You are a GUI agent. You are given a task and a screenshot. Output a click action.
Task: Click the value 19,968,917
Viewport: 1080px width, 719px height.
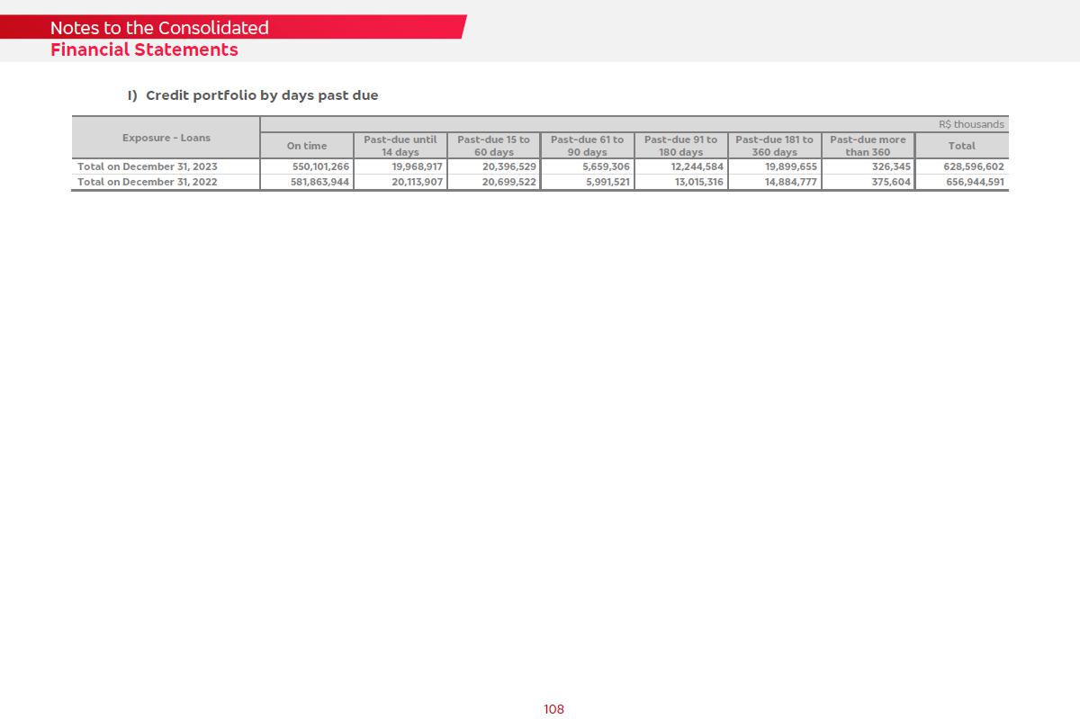[x=418, y=166]
